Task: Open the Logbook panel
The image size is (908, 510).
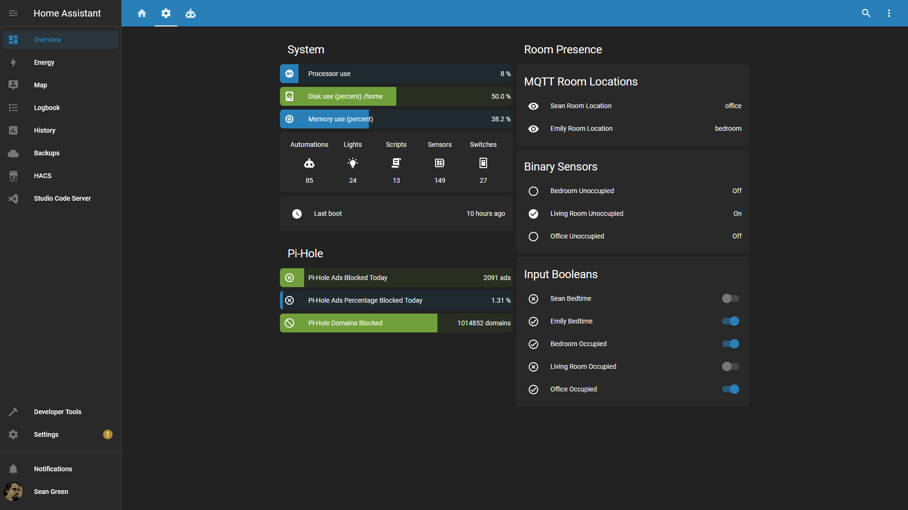Action: 61,108
